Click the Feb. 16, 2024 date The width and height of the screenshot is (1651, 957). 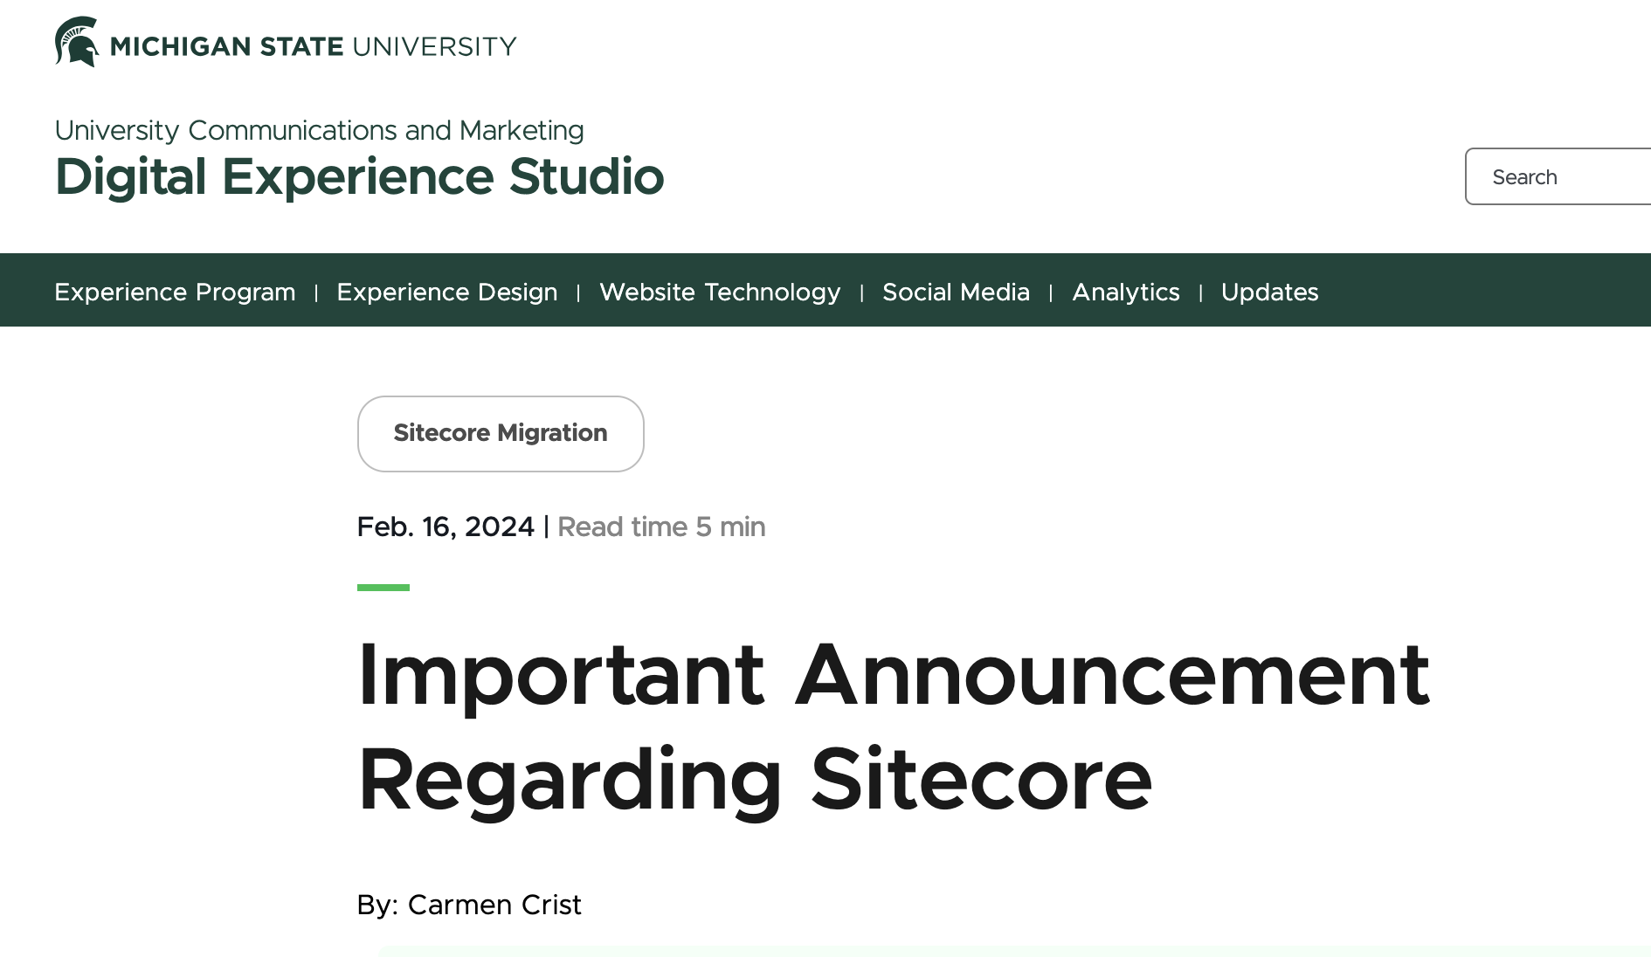(x=446, y=527)
